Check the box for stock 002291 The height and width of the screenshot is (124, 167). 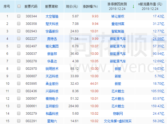19,121
